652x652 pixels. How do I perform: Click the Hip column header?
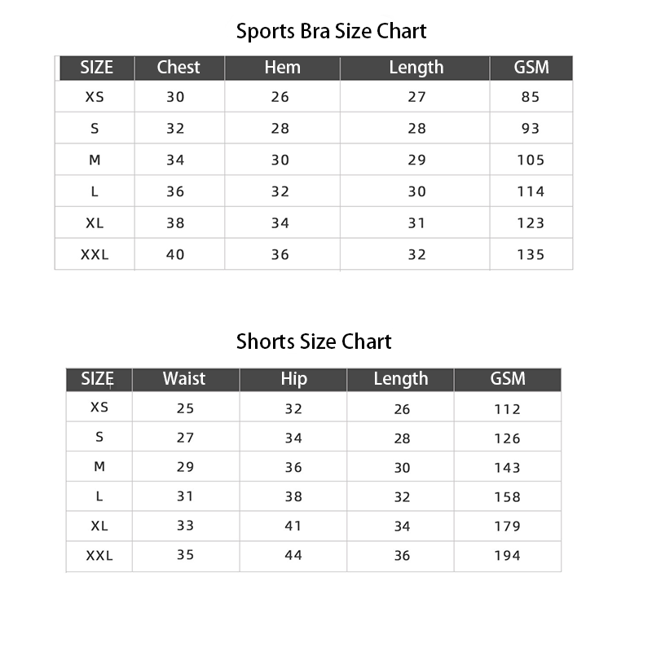tap(293, 379)
